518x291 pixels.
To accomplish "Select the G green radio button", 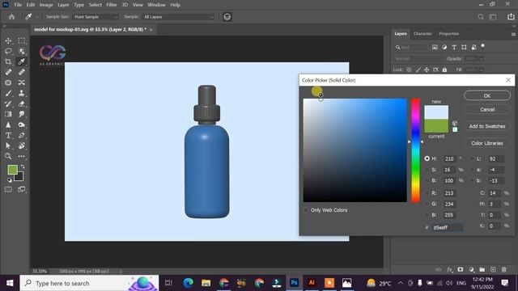I will point(427,204).
